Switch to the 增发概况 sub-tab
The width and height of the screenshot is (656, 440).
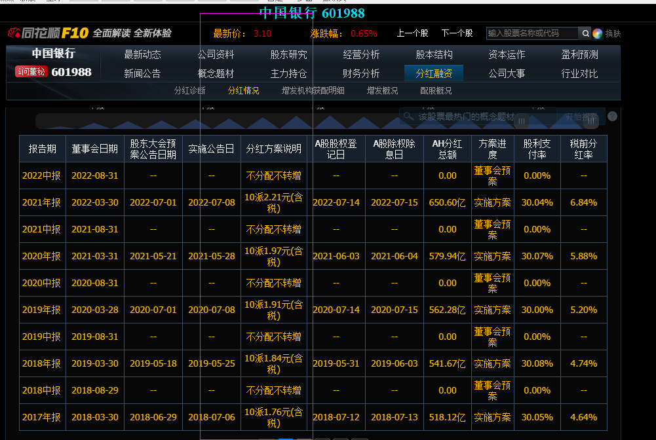tap(382, 90)
